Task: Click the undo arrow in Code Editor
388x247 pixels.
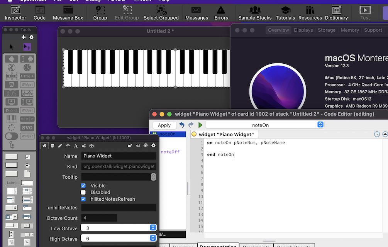Action: click(x=182, y=125)
